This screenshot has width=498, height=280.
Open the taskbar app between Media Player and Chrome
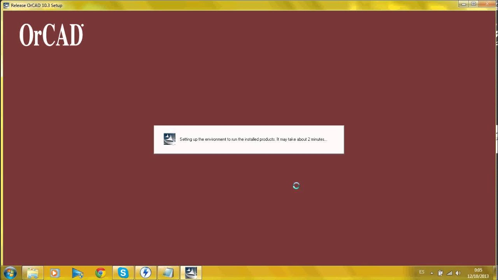coord(77,273)
